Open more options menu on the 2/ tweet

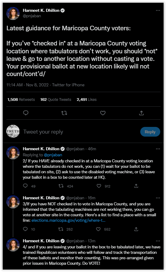pos(158,149)
